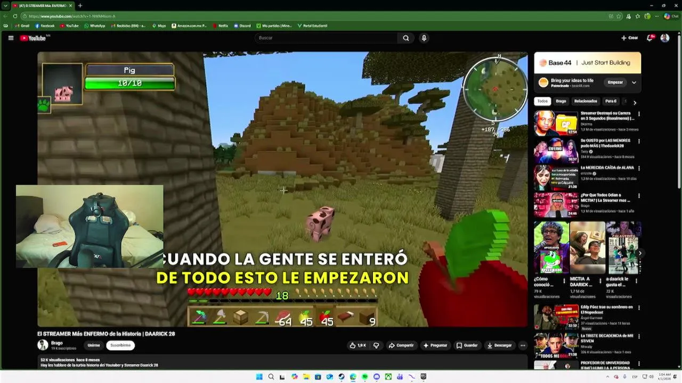Open a new browser tab

click(x=80, y=5)
